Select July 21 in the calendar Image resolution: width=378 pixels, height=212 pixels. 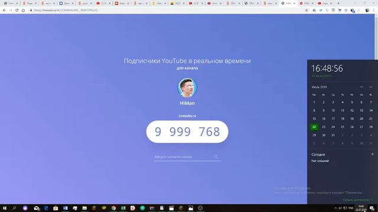pos(371,119)
